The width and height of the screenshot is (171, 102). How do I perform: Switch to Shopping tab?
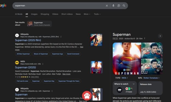click(x=45, y=14)
